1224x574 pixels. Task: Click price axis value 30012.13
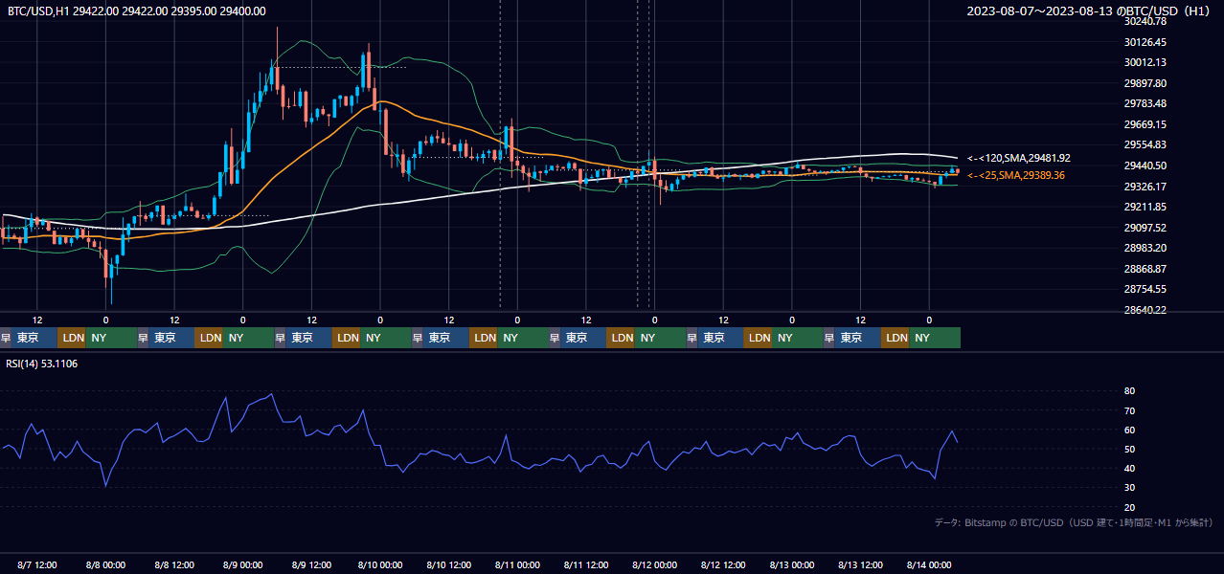(1145, 62)
